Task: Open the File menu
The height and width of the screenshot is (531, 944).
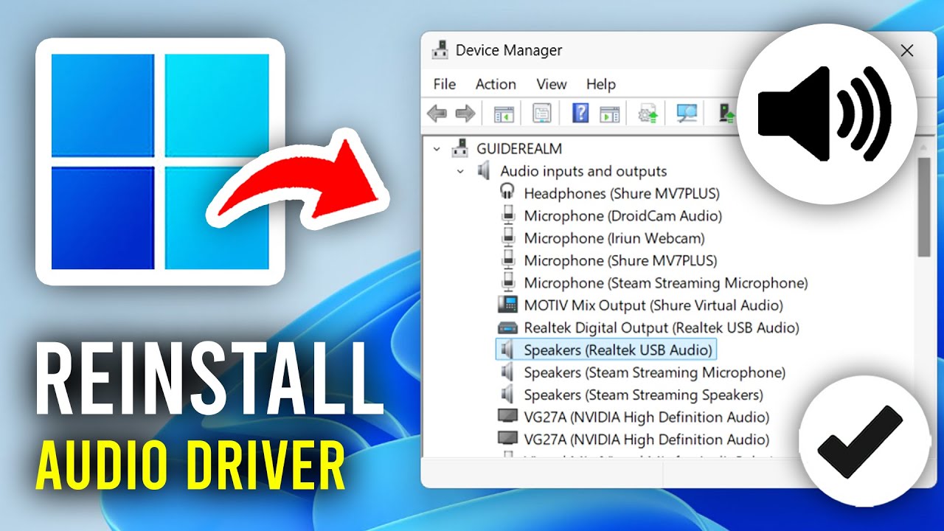Action: tap(445, 84)
